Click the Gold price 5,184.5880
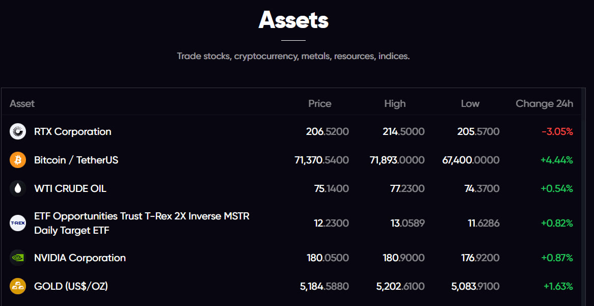The height and width of the screenshot is (306, 594). pos(325,286)
